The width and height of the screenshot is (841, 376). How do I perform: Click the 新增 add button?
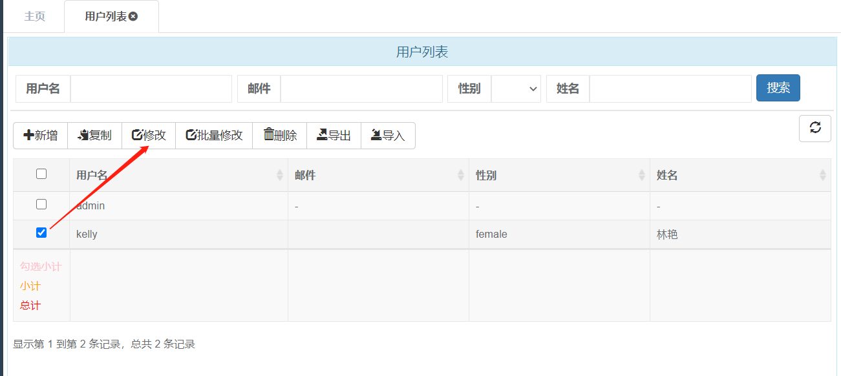(41, 136)
